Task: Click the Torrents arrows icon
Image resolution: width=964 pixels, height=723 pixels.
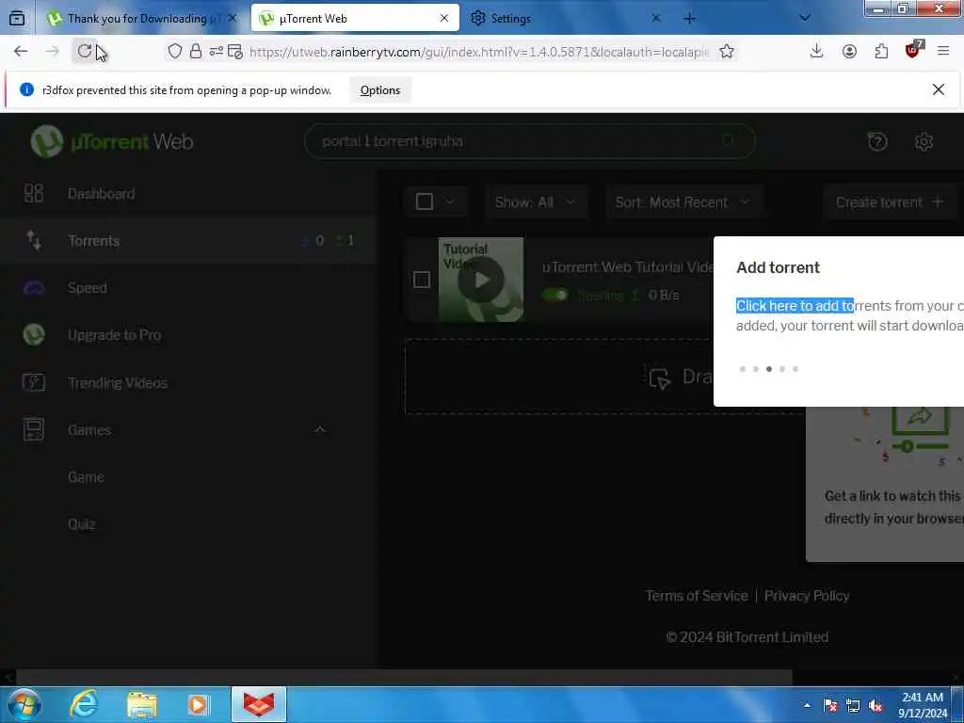Action: (34, 240)
